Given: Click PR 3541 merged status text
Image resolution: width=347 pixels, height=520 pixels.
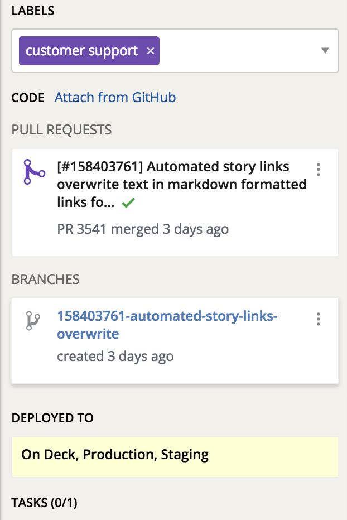Looking at the screenshot, I should click(x=143, y=229).
